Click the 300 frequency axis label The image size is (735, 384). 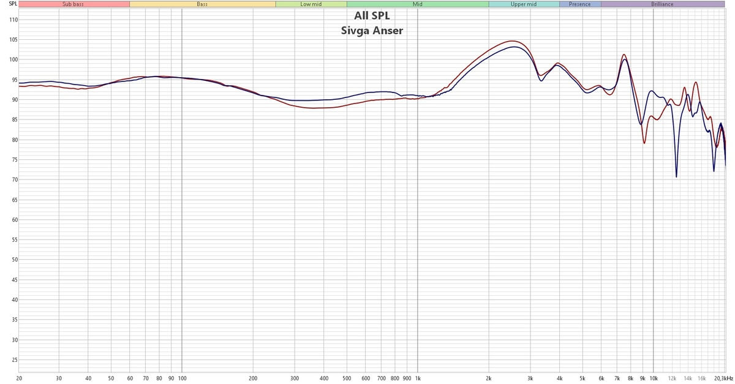[295, 378]
